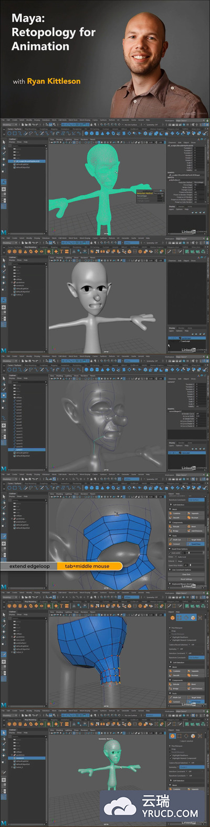Expand Live Constraint Options in extend-edgeloop screenshot

click(170, 570)
